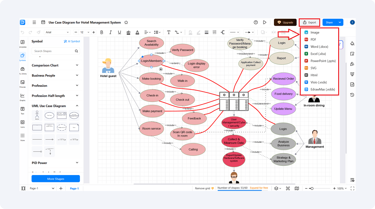375x209 pixels.
Task: Toggle italic formatting
Action: point(110,32)
